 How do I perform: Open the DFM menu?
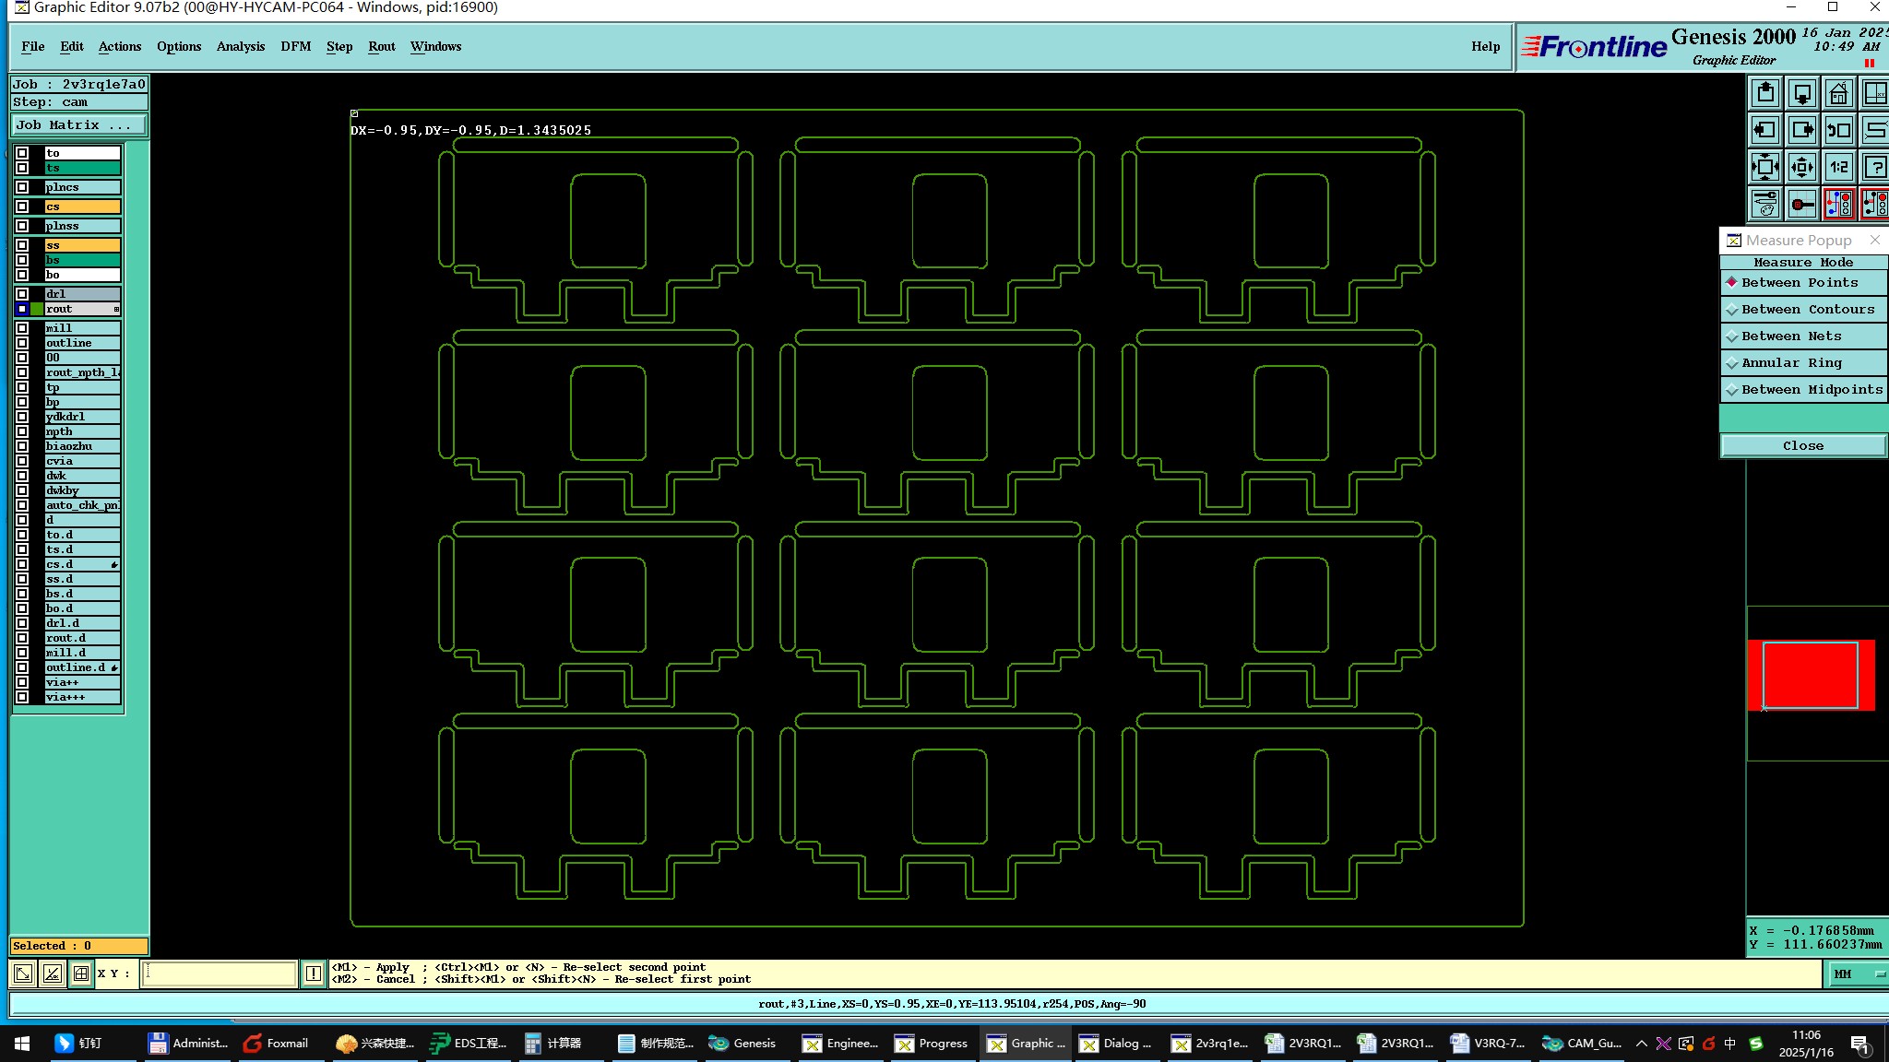tap(295, 46)
